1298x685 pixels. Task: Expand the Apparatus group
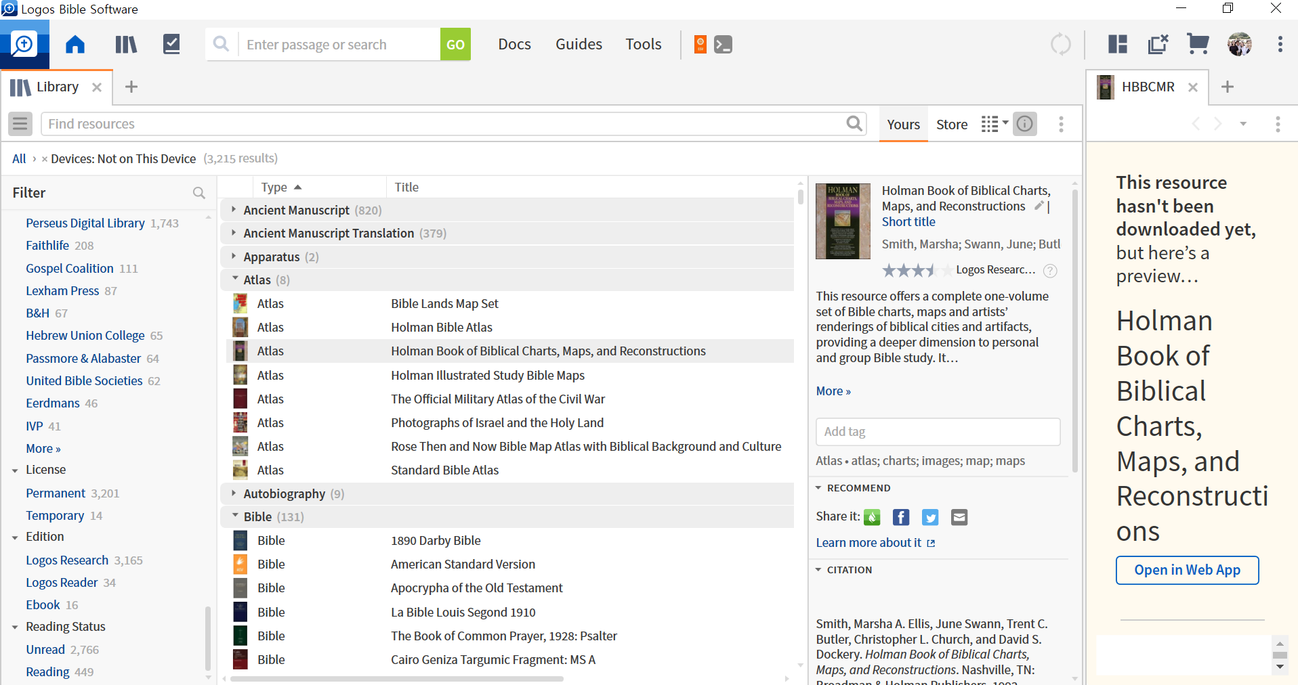234,257
